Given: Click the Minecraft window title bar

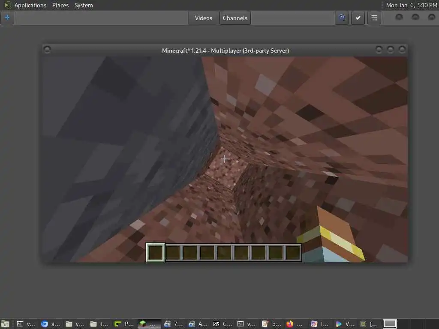Looking at the screenshot, I should [226, 51].
